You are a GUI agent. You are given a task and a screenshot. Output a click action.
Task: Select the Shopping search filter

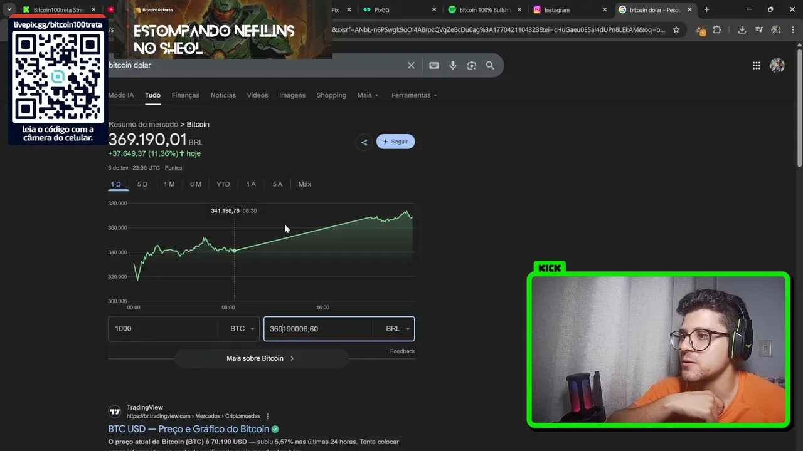click(331, 95)
